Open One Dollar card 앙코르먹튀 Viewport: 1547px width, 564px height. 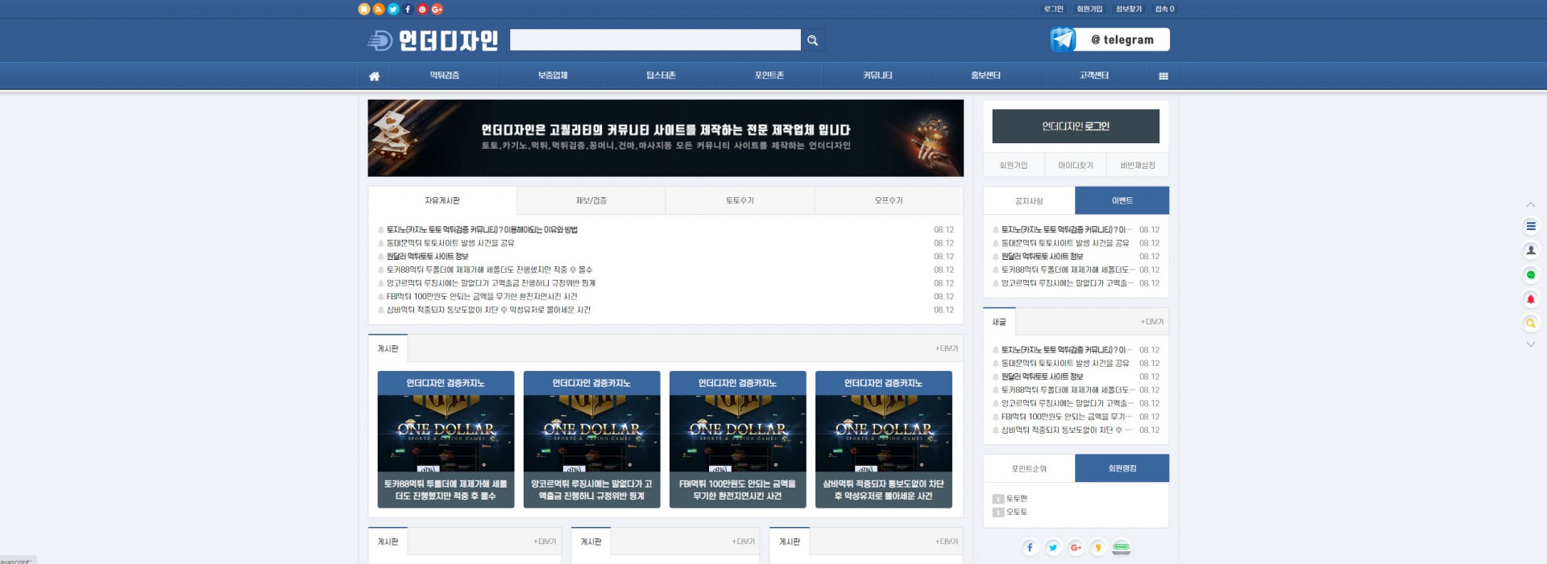(591, 439)
